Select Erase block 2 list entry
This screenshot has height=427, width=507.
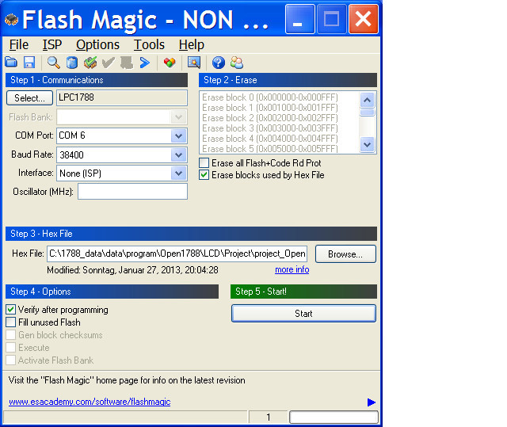tap(270, 118)
